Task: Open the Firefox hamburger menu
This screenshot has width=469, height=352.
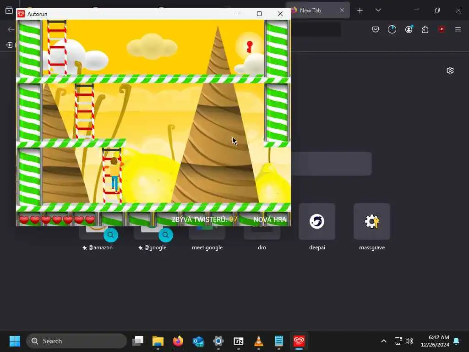Action: tap(458, 29)
